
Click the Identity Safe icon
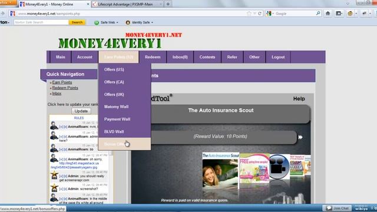click(128, 22)
